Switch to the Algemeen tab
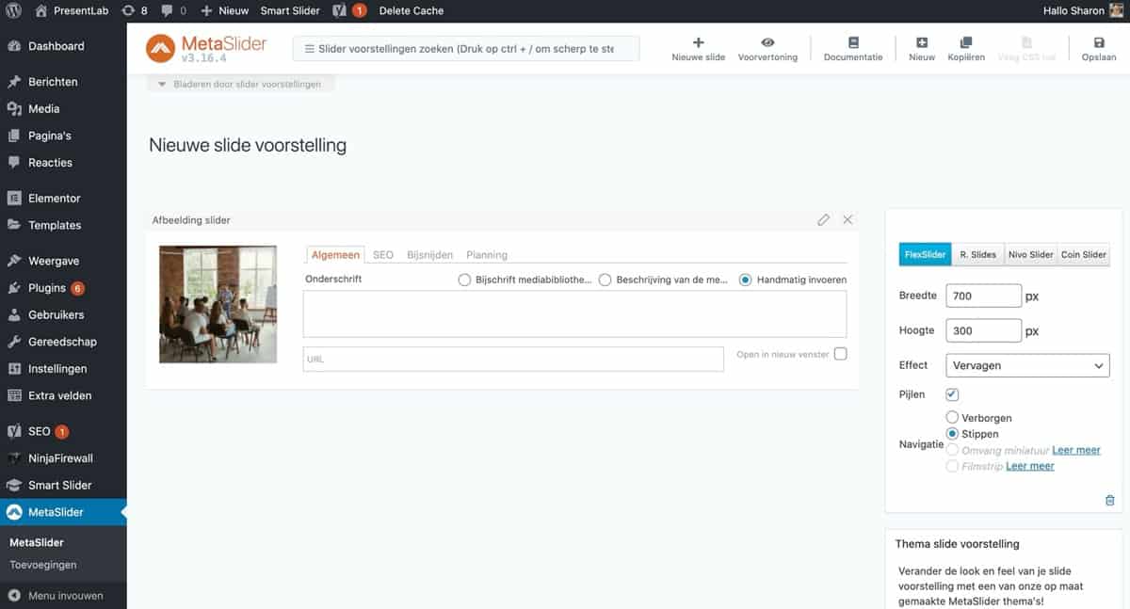Image resolution: width=1130 pixels, height=609 pixels. (335, 254)
